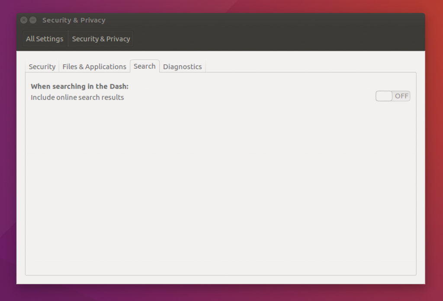Click the window title text in title bar
The image size is (443, 301).
[x=74, y=20]
